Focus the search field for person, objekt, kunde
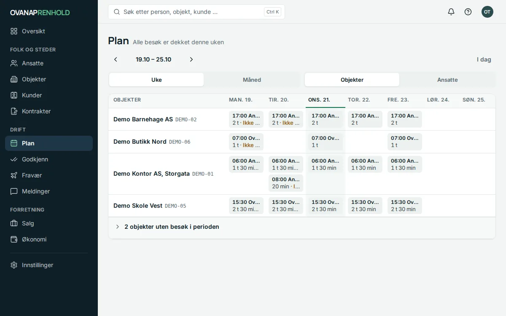Screen dimensions: 506x316 click(196, 12)
